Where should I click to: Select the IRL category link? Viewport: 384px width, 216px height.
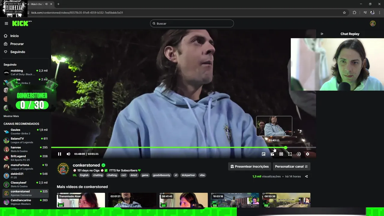75,175
